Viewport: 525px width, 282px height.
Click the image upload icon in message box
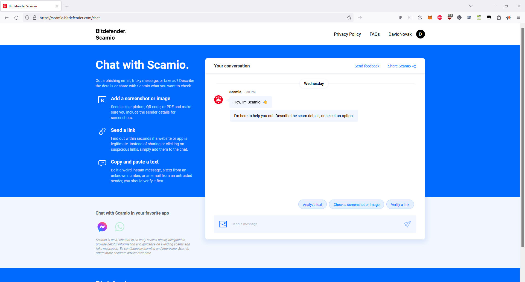[x=223, y=224]
